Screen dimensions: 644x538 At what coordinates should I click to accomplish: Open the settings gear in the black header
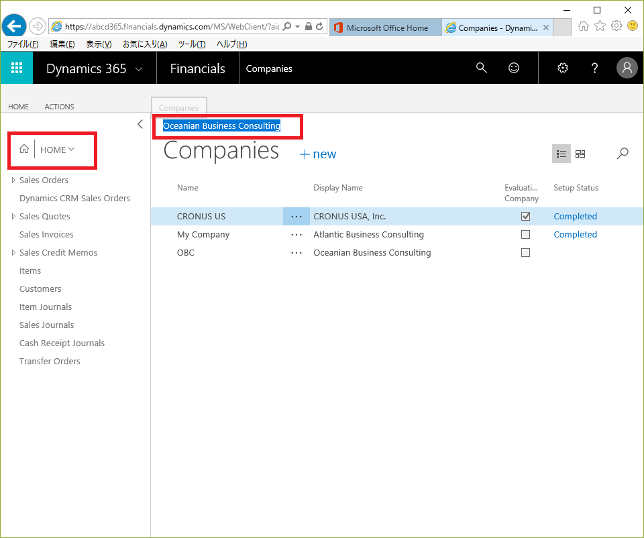coord(563,68)
